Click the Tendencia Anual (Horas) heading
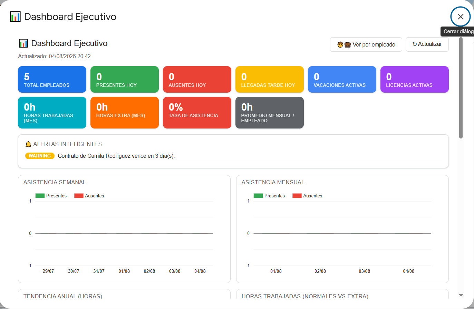 coord(63,296)
